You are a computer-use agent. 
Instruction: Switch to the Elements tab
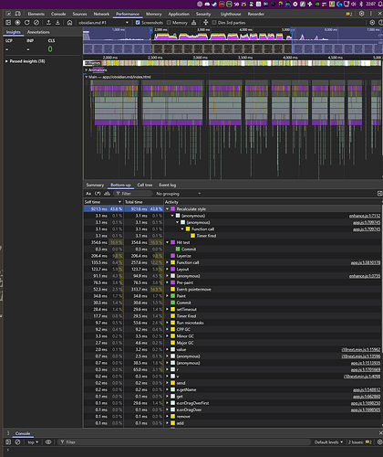point(36,14)
